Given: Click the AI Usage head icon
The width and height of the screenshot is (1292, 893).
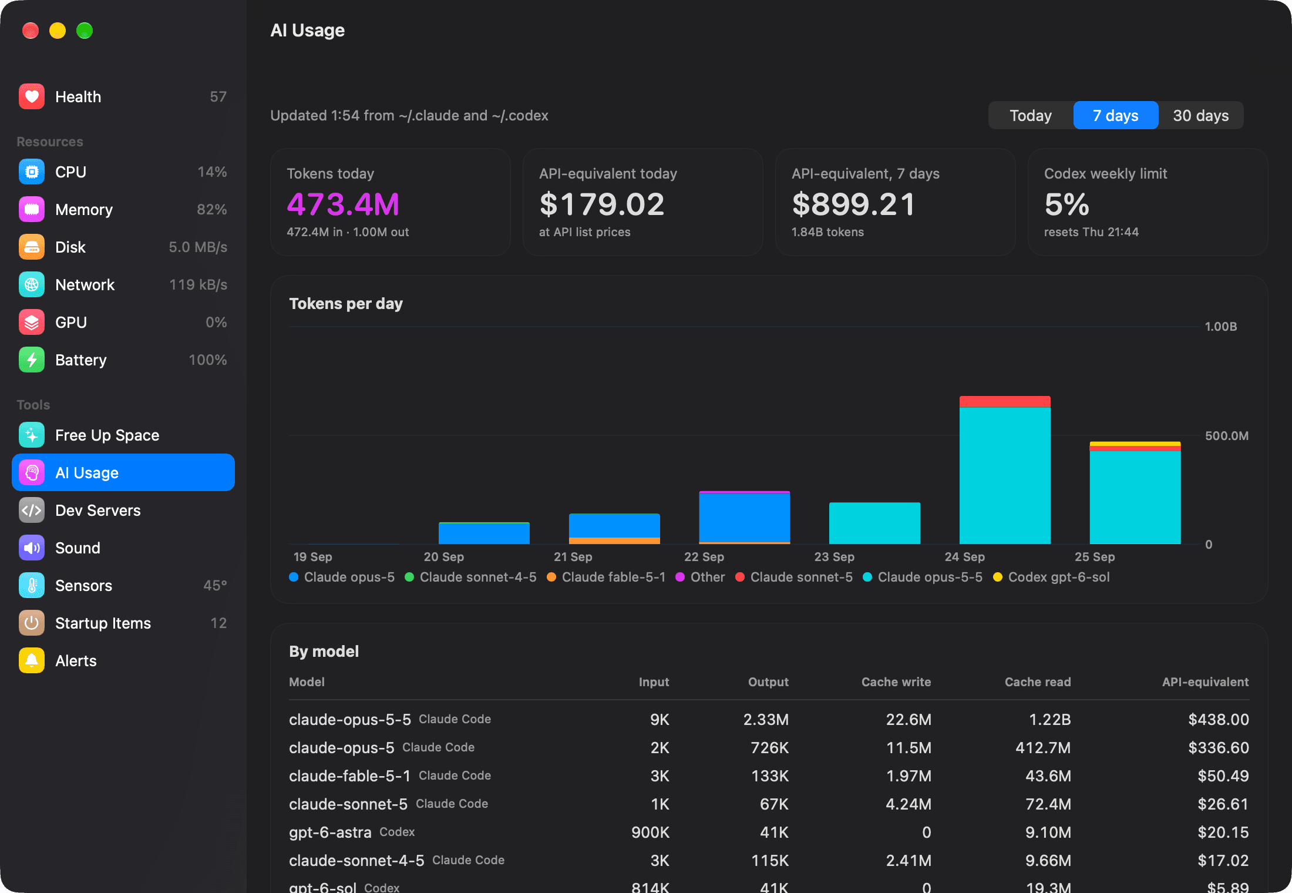Looking at the screenshot, I should [x=32, y=472].
